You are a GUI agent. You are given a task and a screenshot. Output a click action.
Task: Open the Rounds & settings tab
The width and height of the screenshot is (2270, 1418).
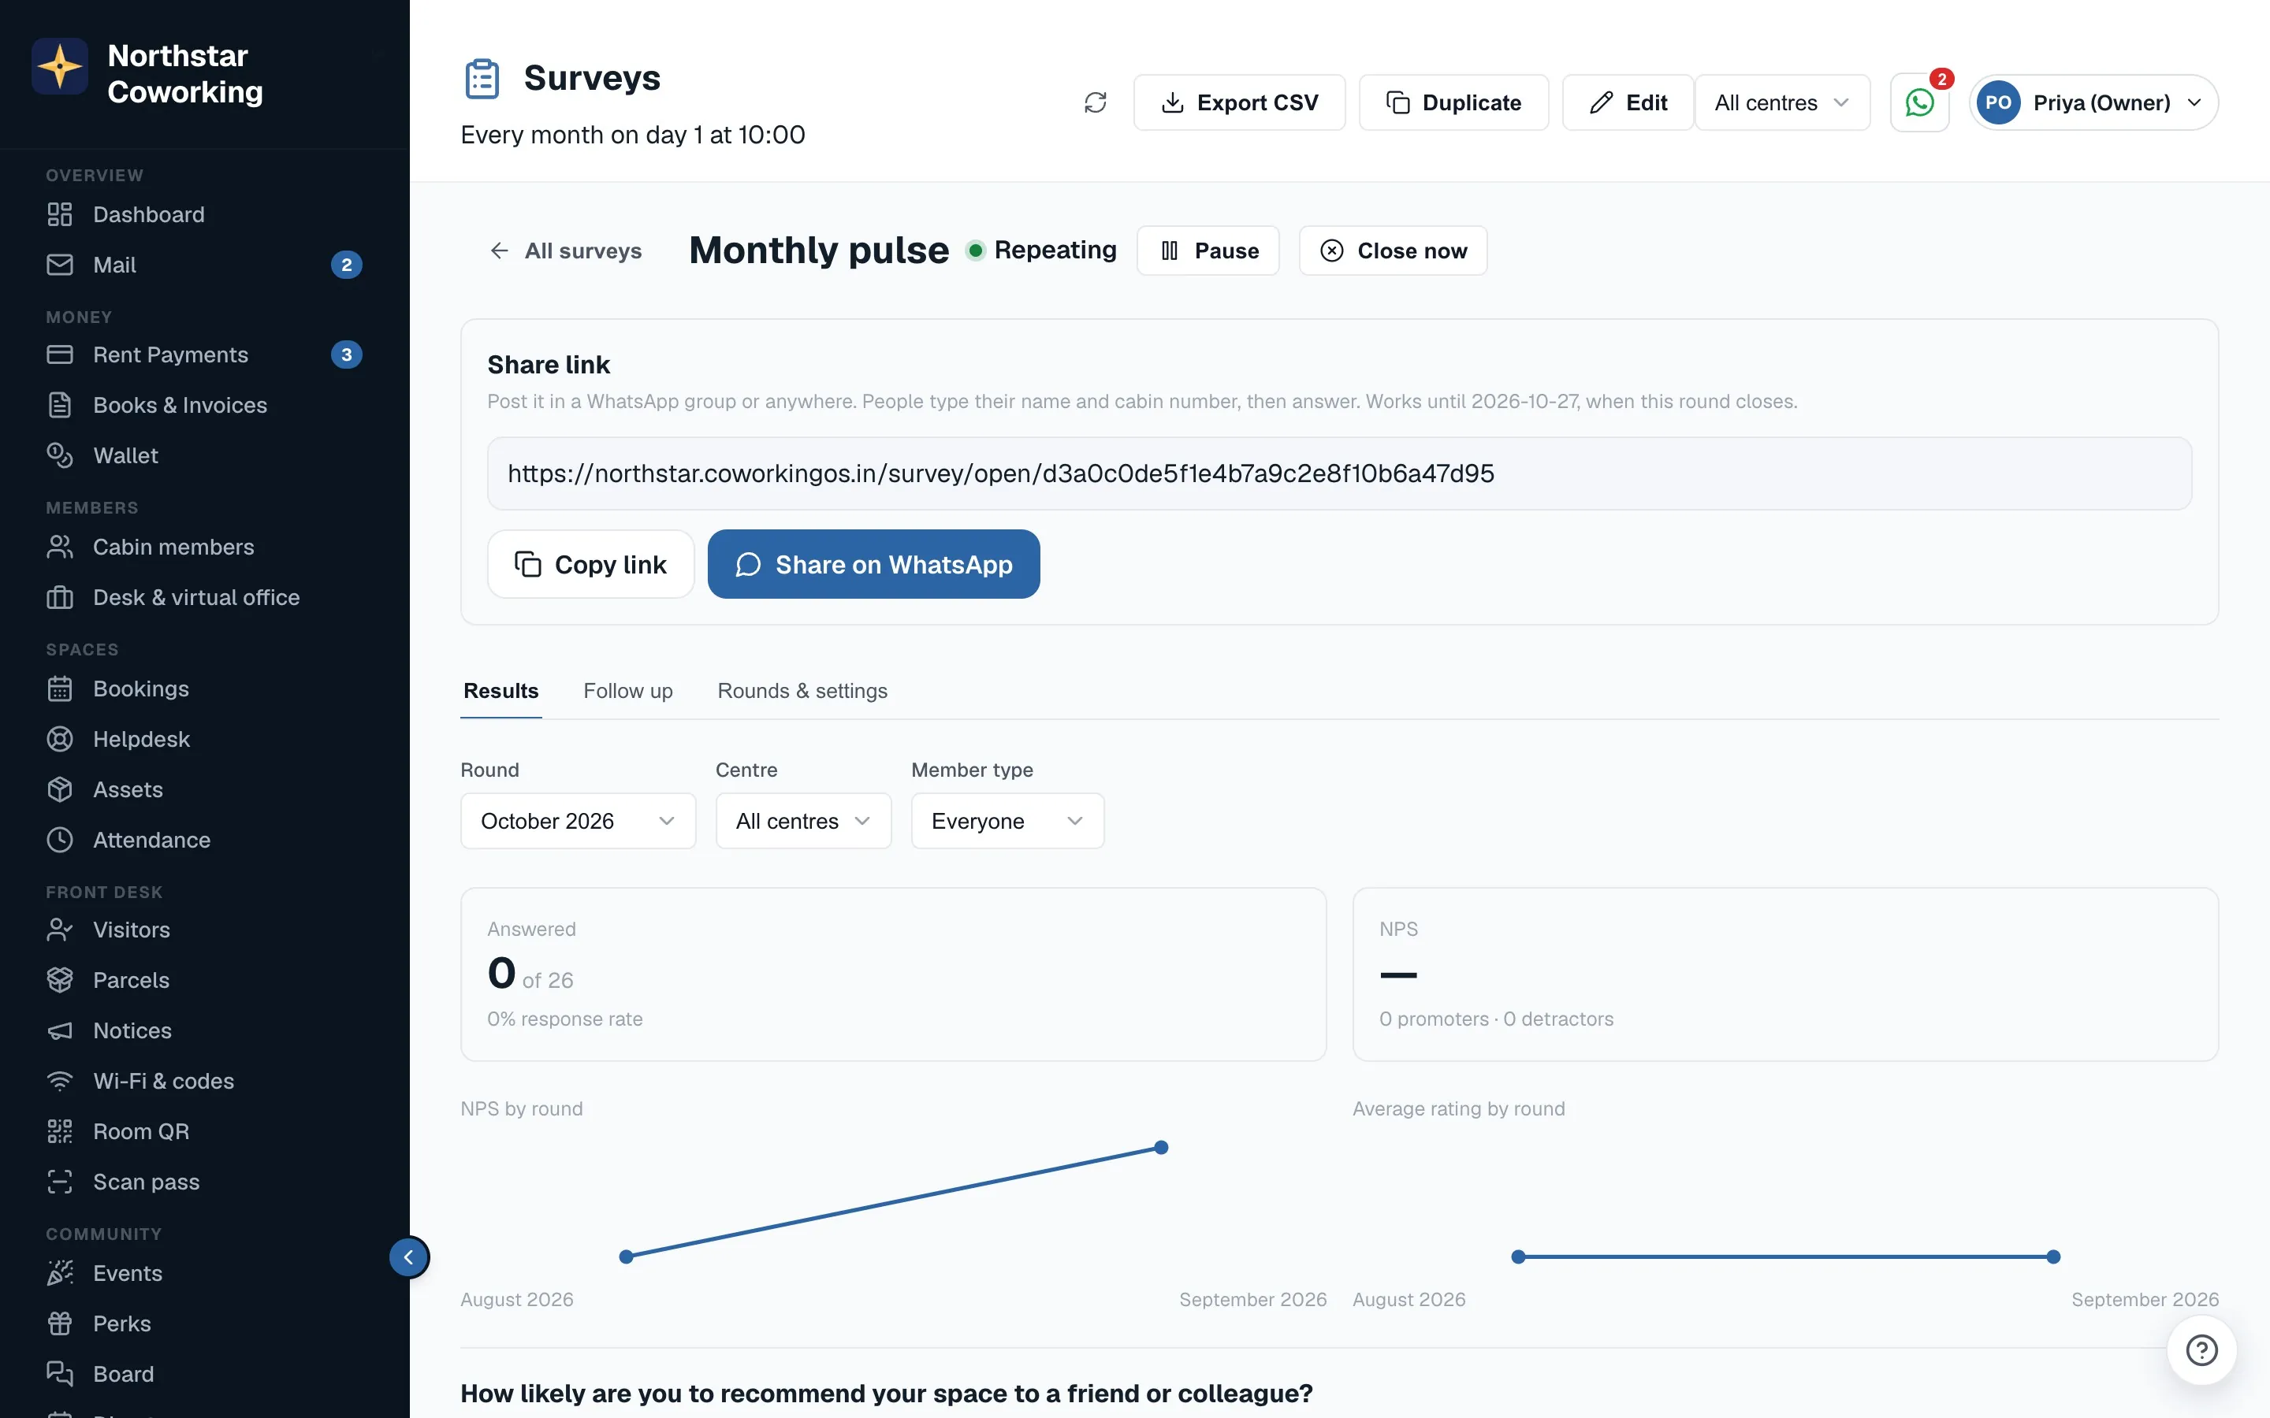(802, 691)
